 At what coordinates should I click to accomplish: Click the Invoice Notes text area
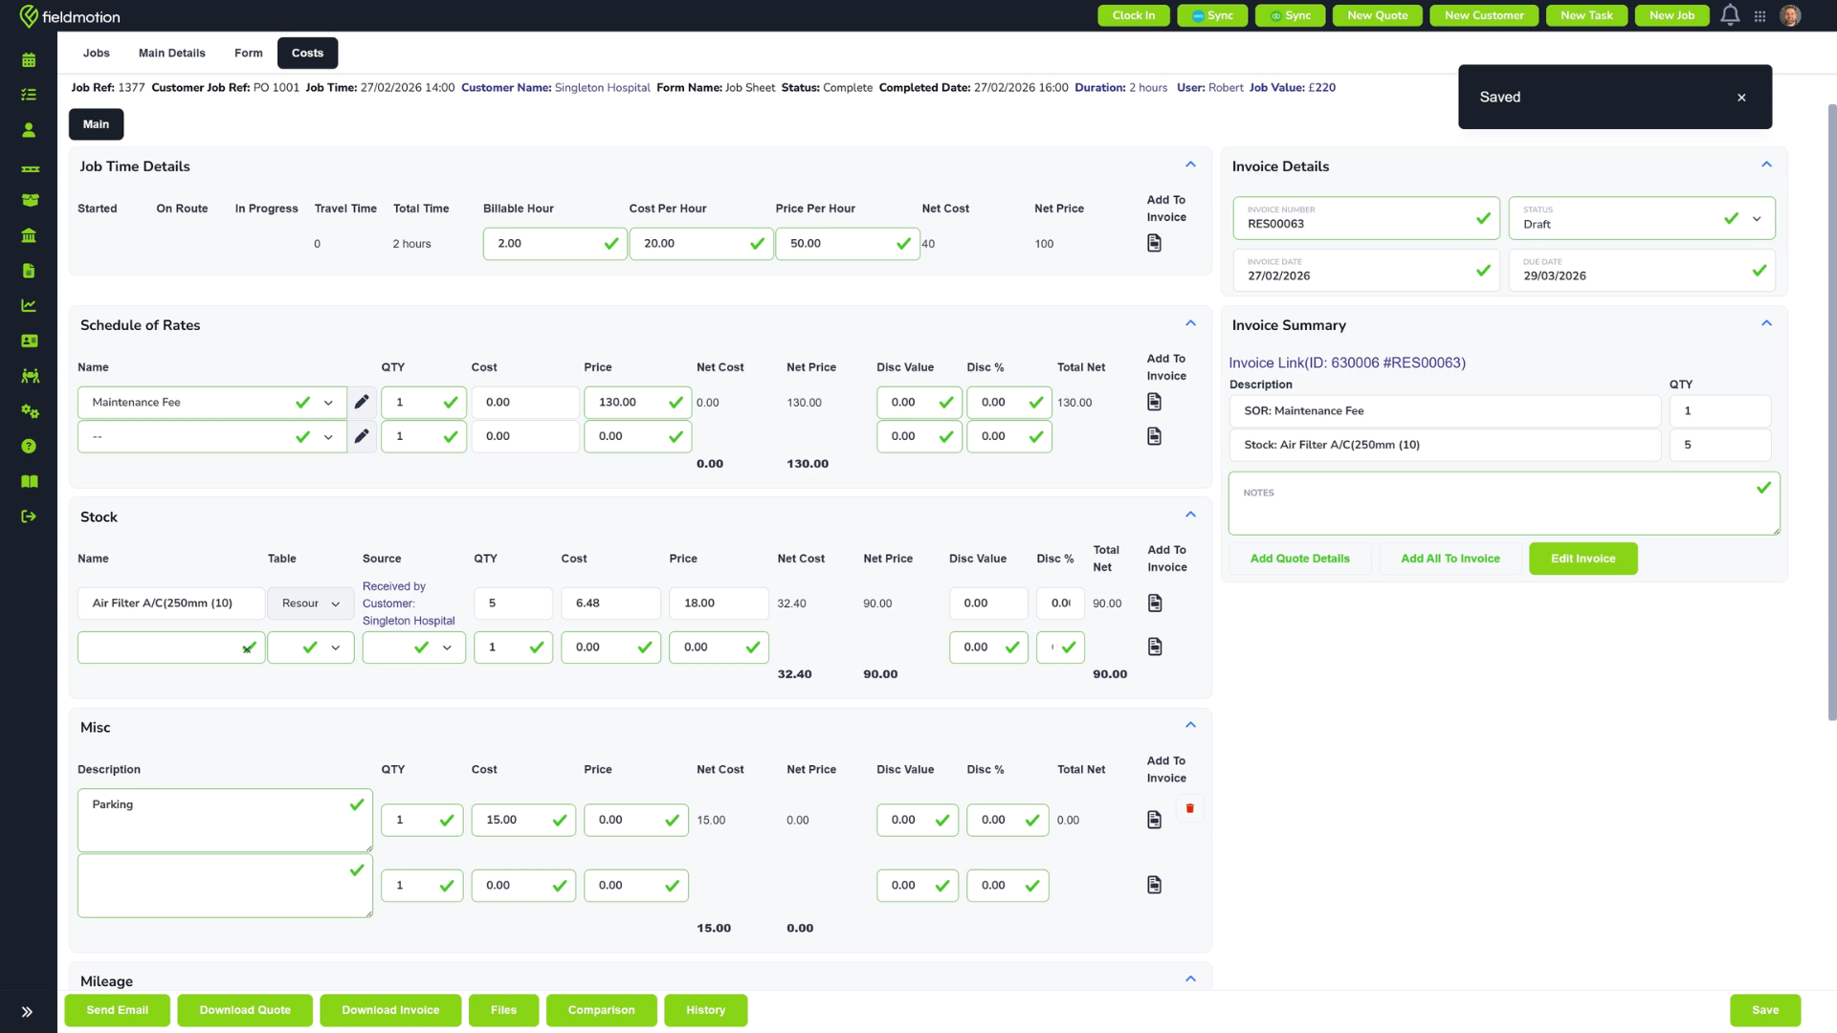pos(1503,503)
